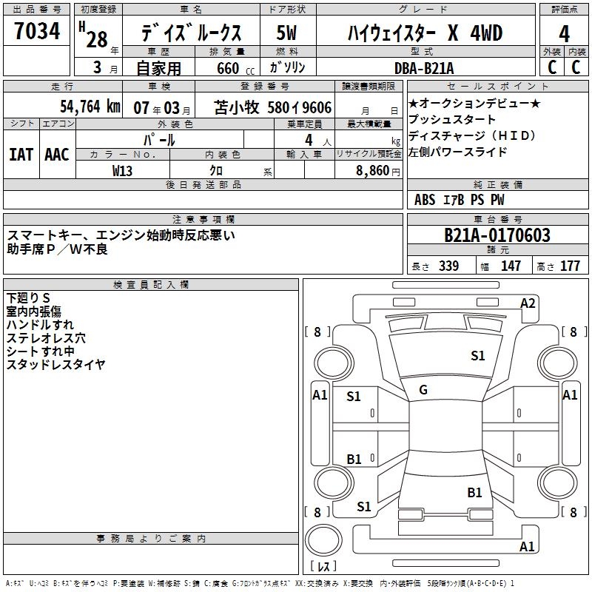Select the mileage value 54,764 km

coord(82,107)
